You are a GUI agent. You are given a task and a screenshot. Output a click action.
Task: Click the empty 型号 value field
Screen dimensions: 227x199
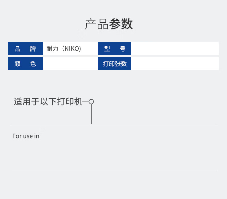(175, 49)
